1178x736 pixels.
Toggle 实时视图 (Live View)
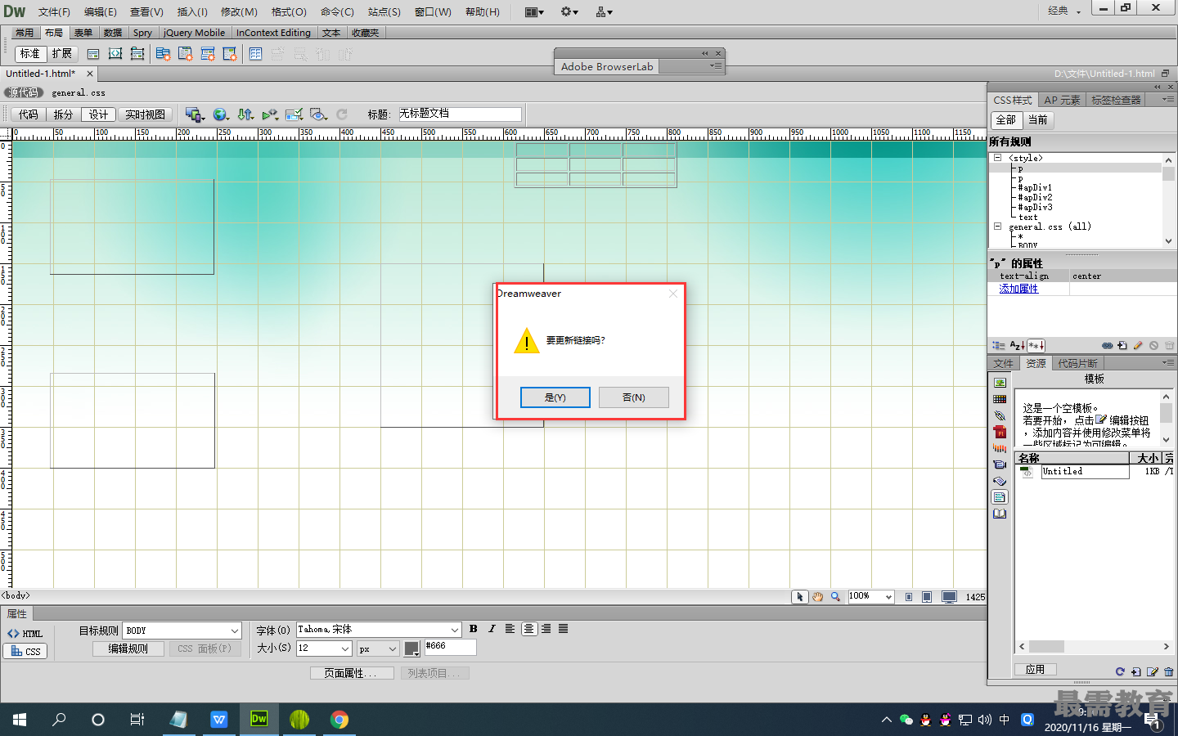(145, 114)
